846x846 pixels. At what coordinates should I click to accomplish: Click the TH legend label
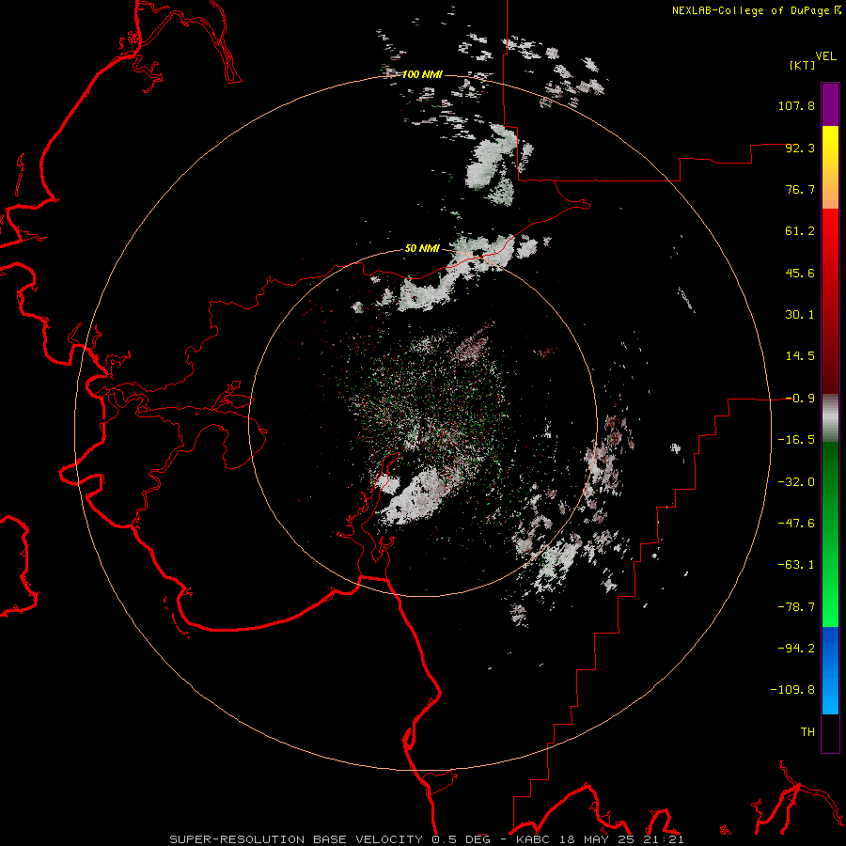[x=807, y=732]
